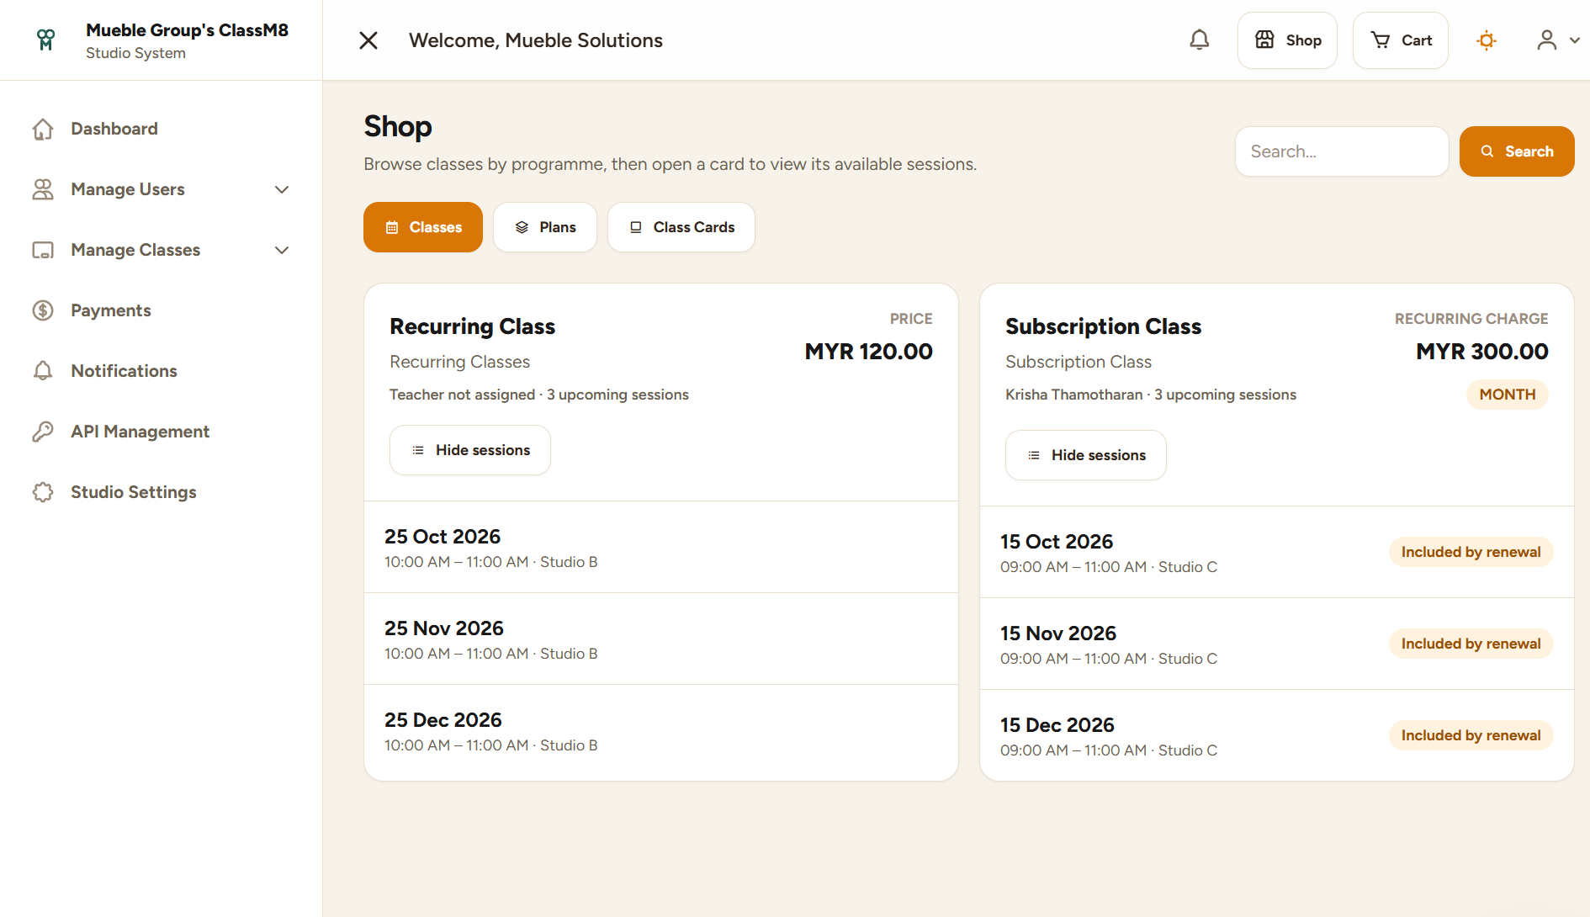Image resolution: width=1590 pixels, height=917 pixels.
Task: Open the Shop from header button
Action: 1287,40
